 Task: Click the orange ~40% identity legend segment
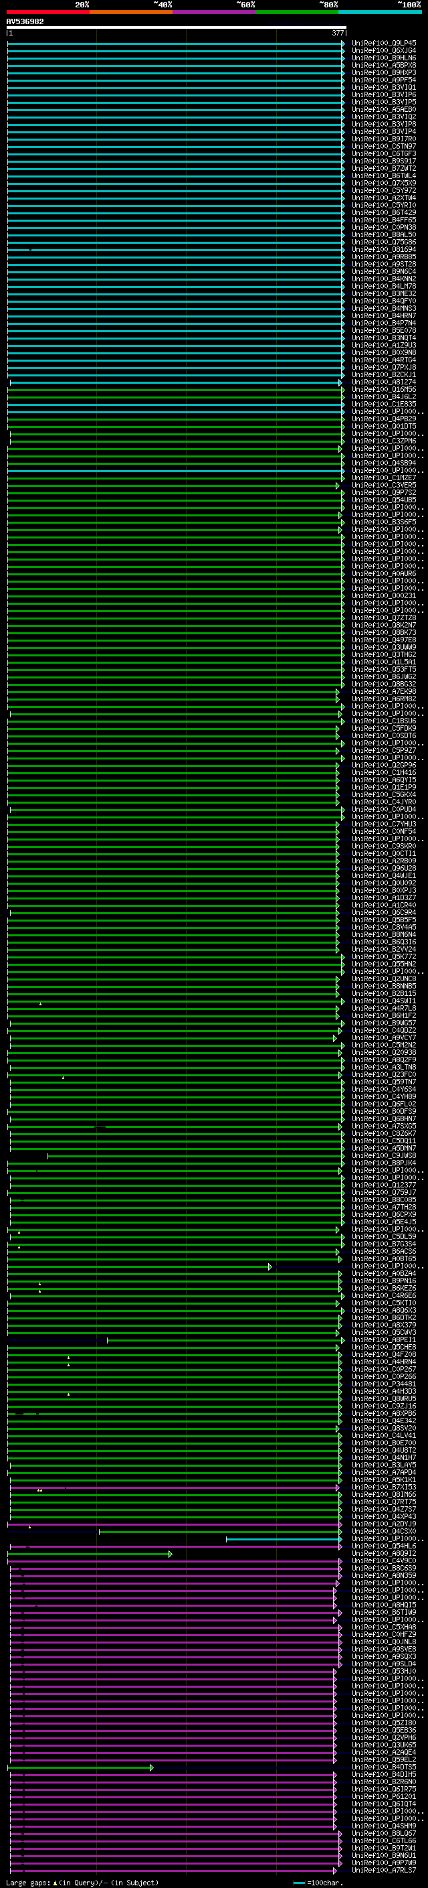[131, 12]
